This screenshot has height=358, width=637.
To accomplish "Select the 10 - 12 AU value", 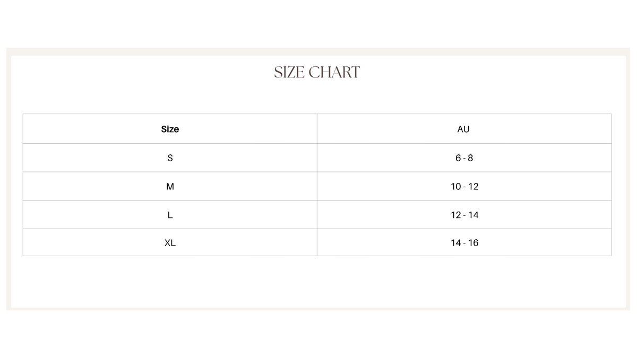I will [x=464, y=187].
